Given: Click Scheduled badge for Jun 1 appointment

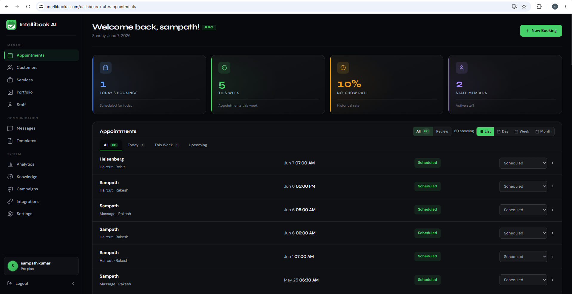Looking at the screenshot, I should coord(427,256).
